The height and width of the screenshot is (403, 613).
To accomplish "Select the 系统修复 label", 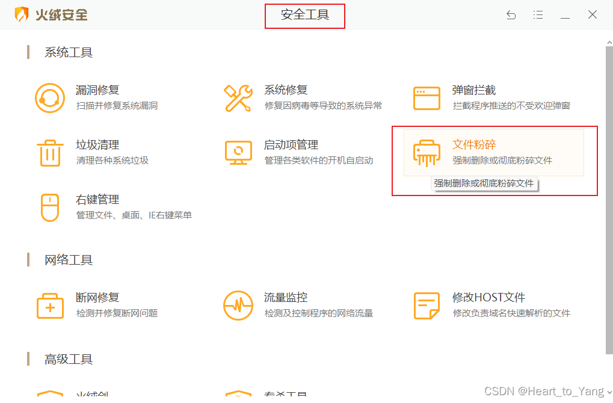I will tap(286, 90).
